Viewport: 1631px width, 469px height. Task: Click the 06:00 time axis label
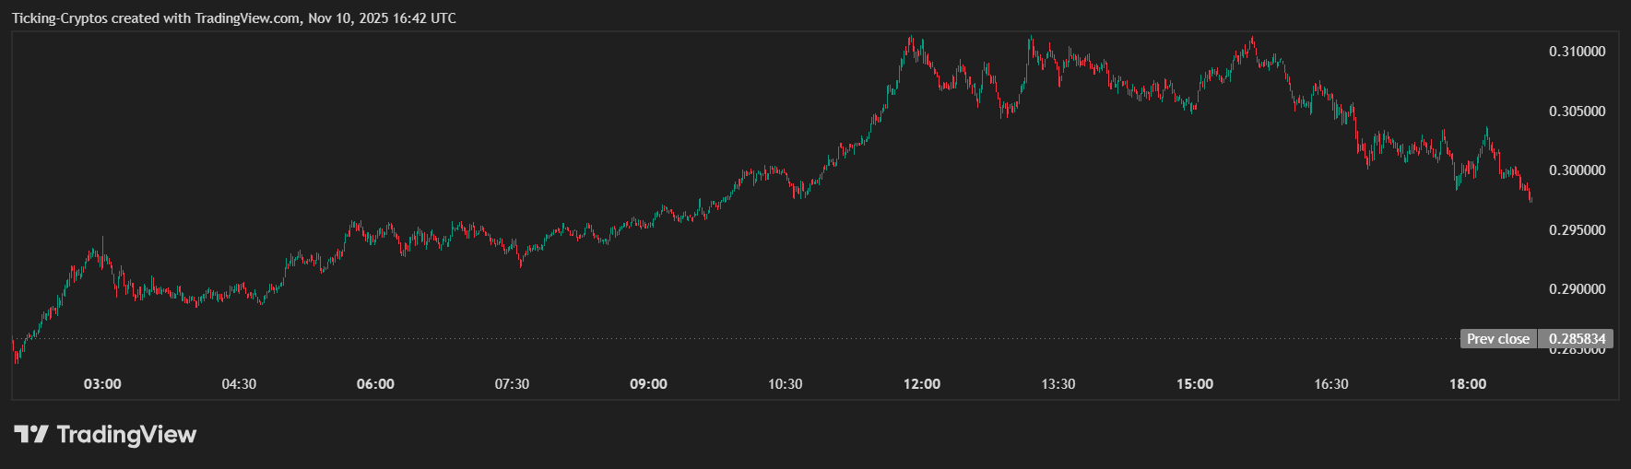point(375,384)
